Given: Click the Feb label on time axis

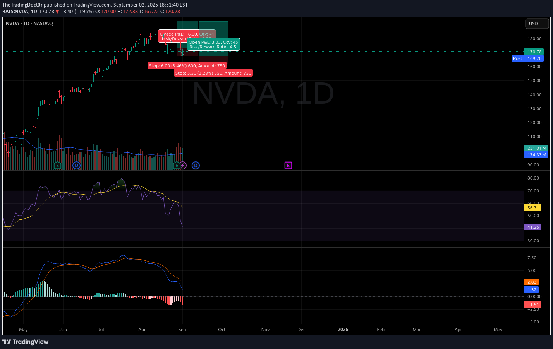Looking at the screenshot, I should point(381,330).
